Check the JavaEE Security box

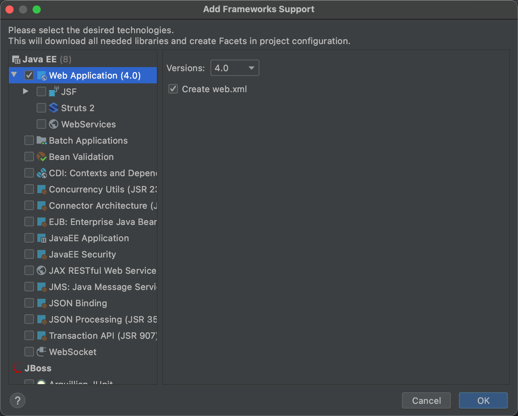pos(29,254)
